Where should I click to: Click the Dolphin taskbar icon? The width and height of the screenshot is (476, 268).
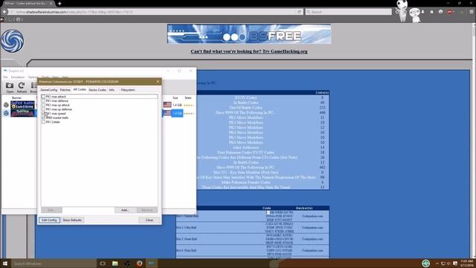tap(151, 264)
